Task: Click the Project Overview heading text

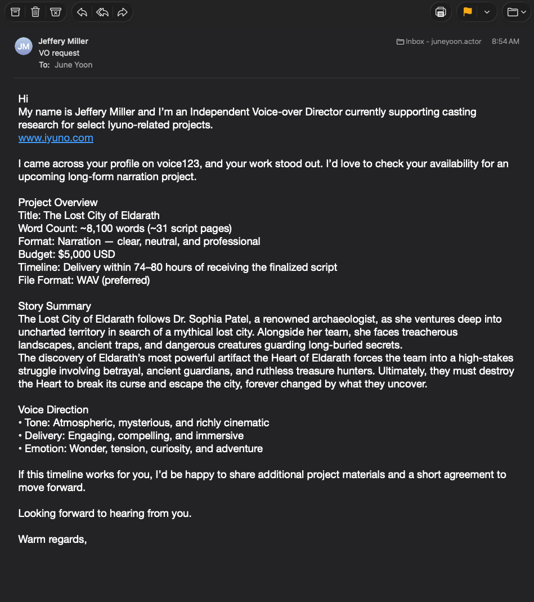Action: click(x=58, y=203)
